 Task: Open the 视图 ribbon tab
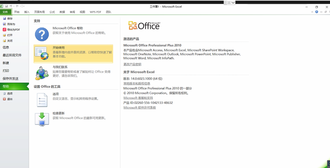[x=82, y=12]
